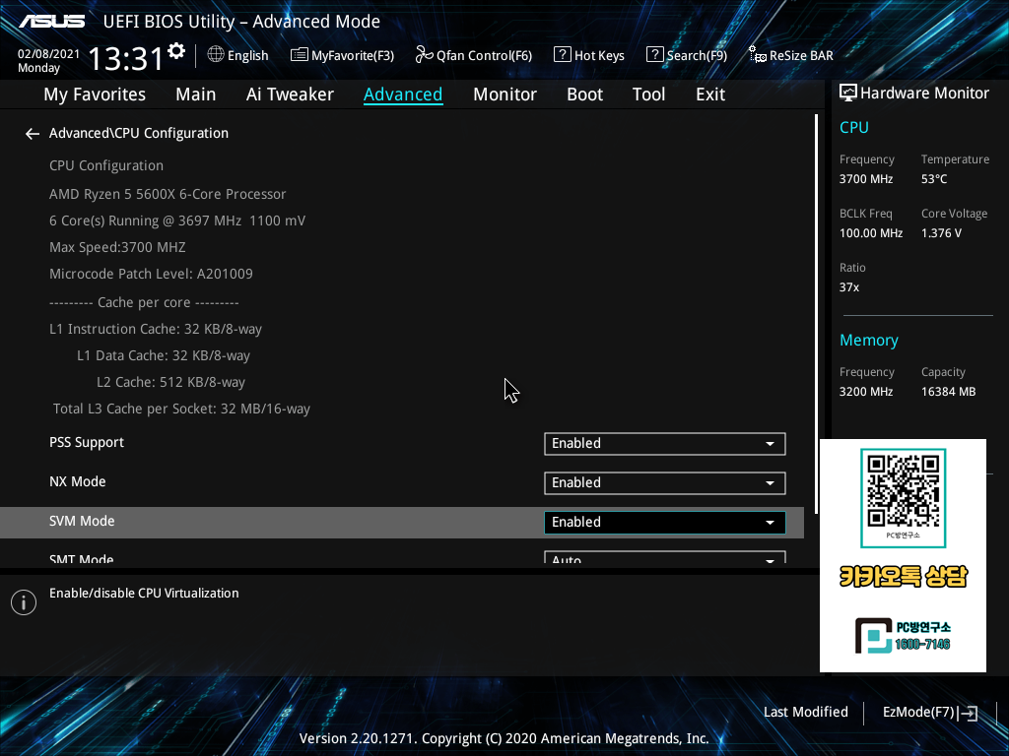Image resolution: width=1009 pixels, height=756 pixels.
Task: Open the NX Mode dropdown
Action: (665, 482)
